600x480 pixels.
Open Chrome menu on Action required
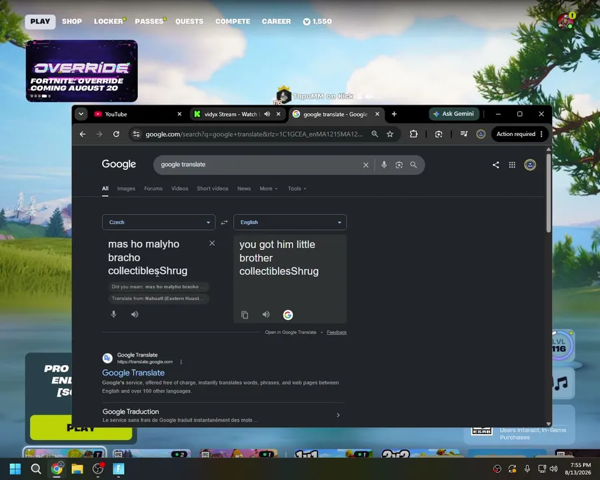520,134
